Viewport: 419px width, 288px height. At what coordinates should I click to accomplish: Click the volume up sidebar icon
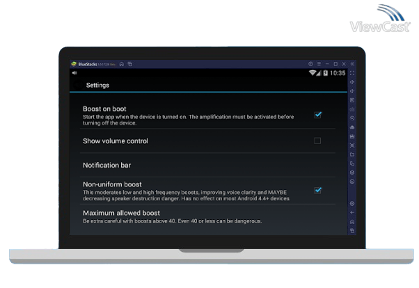click(352, 82)
